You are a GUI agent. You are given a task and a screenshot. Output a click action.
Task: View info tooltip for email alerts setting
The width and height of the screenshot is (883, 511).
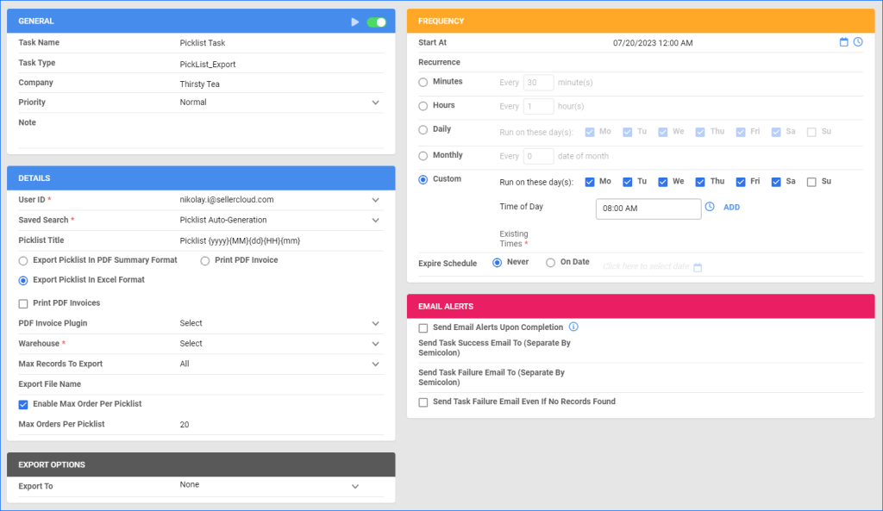pyautogui.click(x=573, y=327)
